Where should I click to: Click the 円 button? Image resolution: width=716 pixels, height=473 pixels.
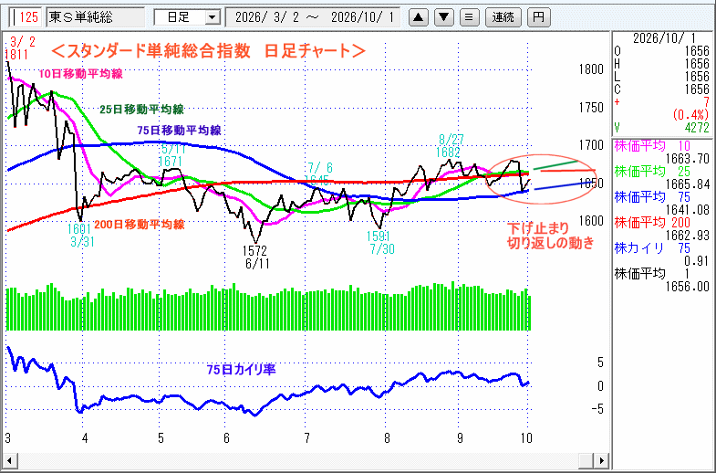coord(538,17)
